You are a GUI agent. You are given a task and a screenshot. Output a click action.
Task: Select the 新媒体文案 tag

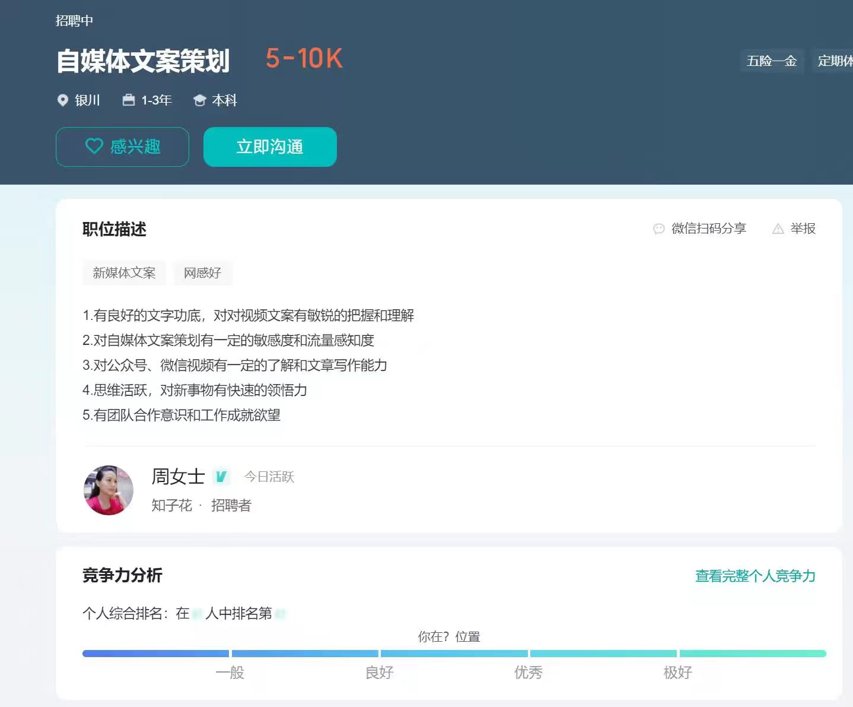[124, 273]
